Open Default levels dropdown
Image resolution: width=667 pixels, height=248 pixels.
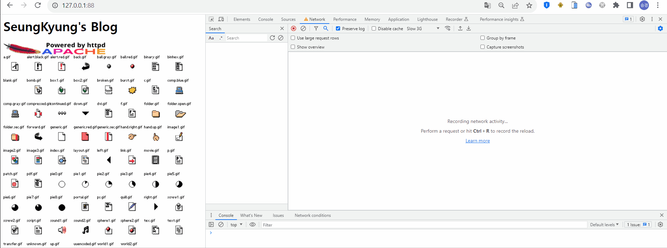pos(604,225)
